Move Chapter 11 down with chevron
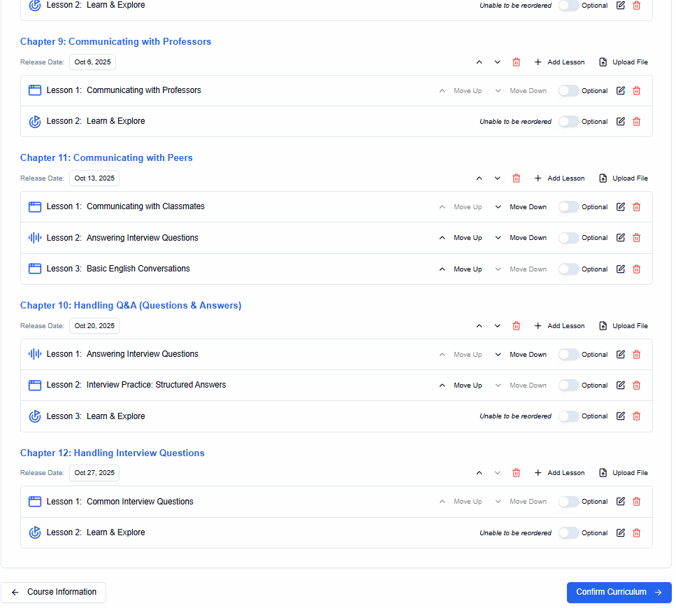 coord(497,178)
